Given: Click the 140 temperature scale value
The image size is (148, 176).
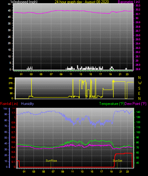Looking at the screenshot, I should [138, 112].
